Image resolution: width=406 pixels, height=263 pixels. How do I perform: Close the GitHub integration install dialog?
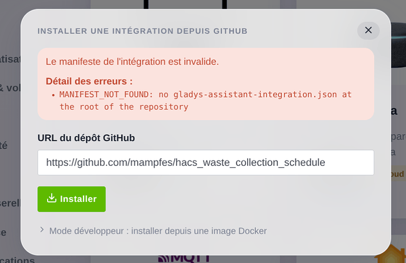pyautogui.click(x=368, y=31)
